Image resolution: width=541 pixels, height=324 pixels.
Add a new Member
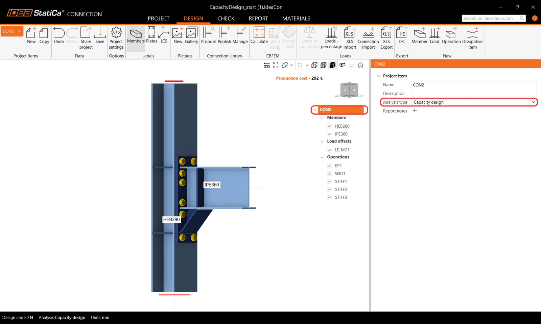419,35
